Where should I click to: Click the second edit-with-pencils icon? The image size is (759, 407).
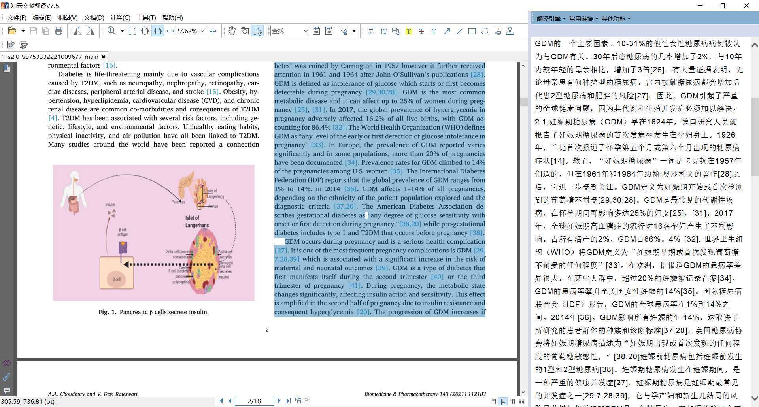coord(24,45)
